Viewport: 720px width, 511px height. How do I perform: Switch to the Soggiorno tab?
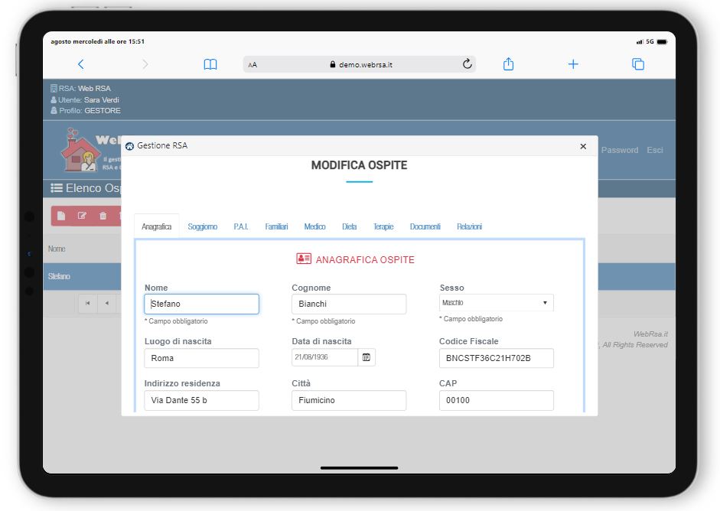[x=203, y=226]
